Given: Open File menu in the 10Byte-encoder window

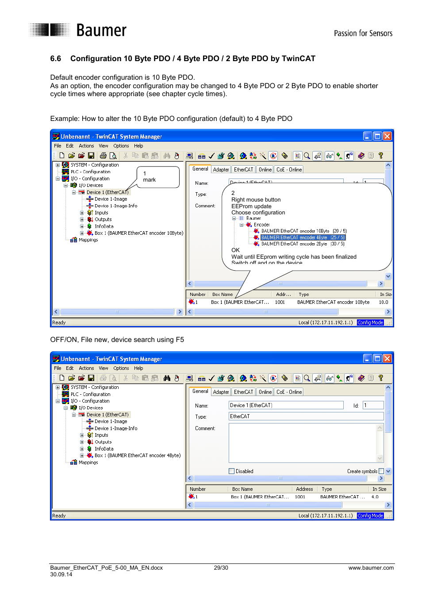Looking at the screenshot, I should 58,146.
